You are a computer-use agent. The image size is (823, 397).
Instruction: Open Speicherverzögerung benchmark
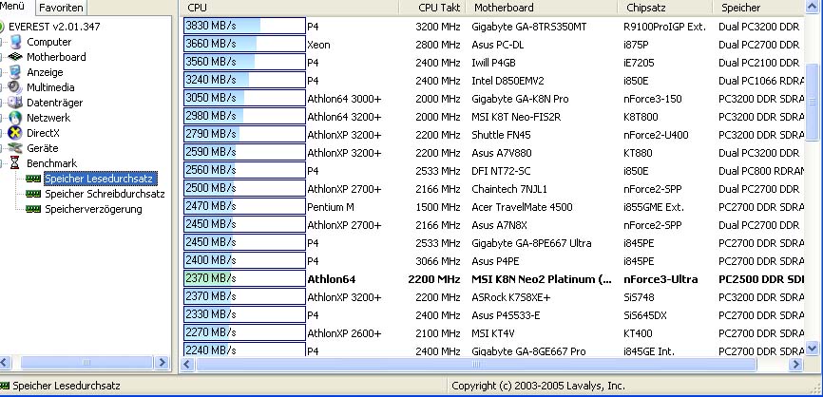click(93, 209)
